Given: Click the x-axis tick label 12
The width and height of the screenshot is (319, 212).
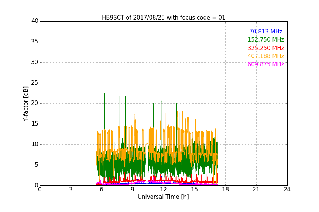Looking at the screenshot, I should (x=163, y=190).
